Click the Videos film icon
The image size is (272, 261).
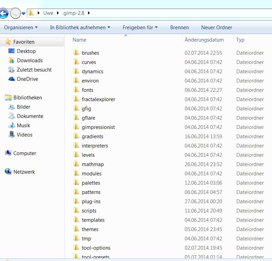point(12,134)
